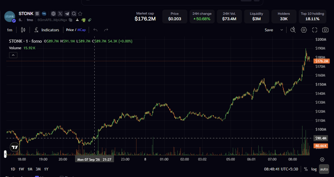Screen dimensions: 334x177
Task: Click the Holders 33K card
Action: tap(284, 16)
